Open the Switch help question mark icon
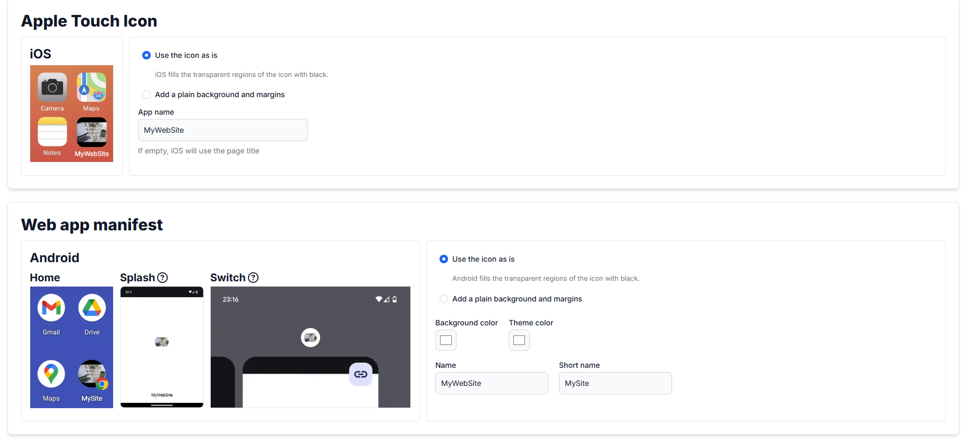 tap(254, 278)
